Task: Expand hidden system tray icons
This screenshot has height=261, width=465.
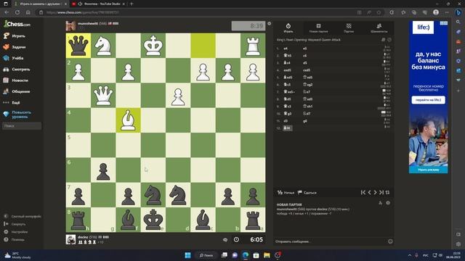Action: click(x=410, y=255)
